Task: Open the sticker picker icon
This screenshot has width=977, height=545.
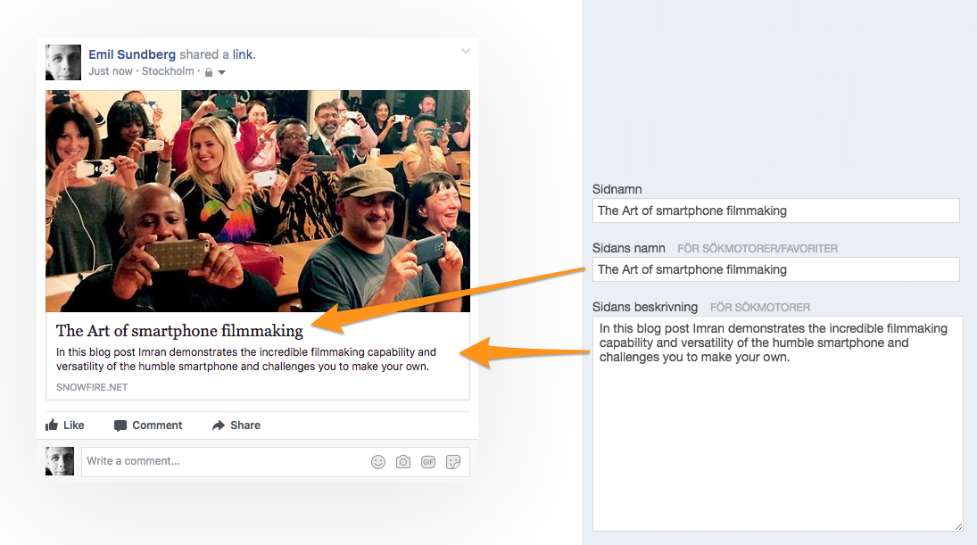Action: pyautogui.click(x=453, y=461)
